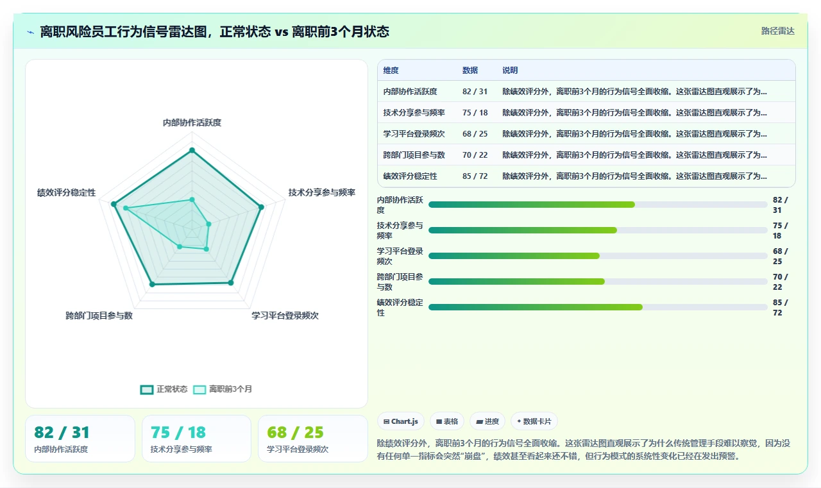Select the 进度 tag
The image size is (821, 488).
(487, 421)
